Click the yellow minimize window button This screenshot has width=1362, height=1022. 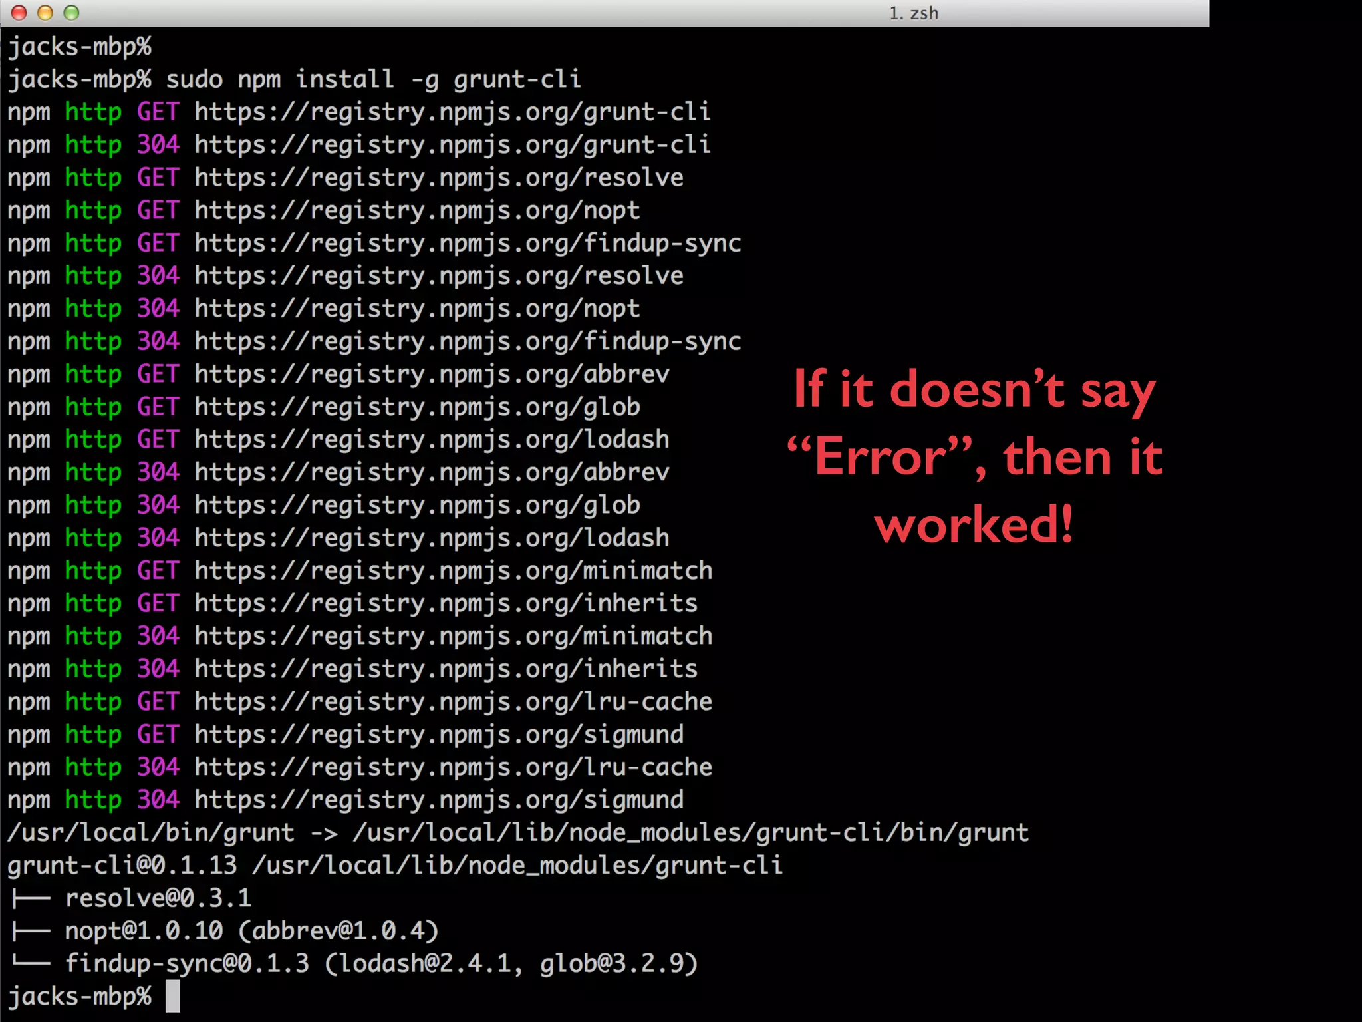[x=45, y=13]
